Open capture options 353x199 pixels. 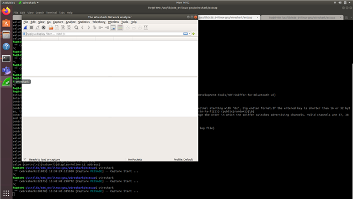[x=44, y=28]
